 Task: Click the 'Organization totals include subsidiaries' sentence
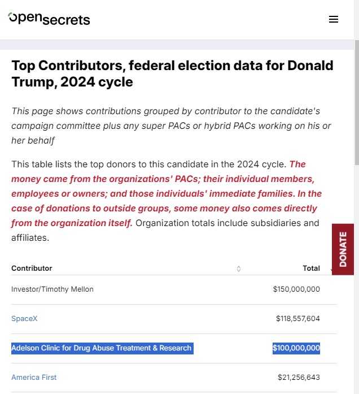[x=165, y=231]
